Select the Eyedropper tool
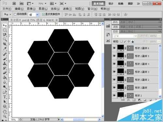Image resolution: width=163 pixels, height=122 pixels. click(x=5, y=49)
